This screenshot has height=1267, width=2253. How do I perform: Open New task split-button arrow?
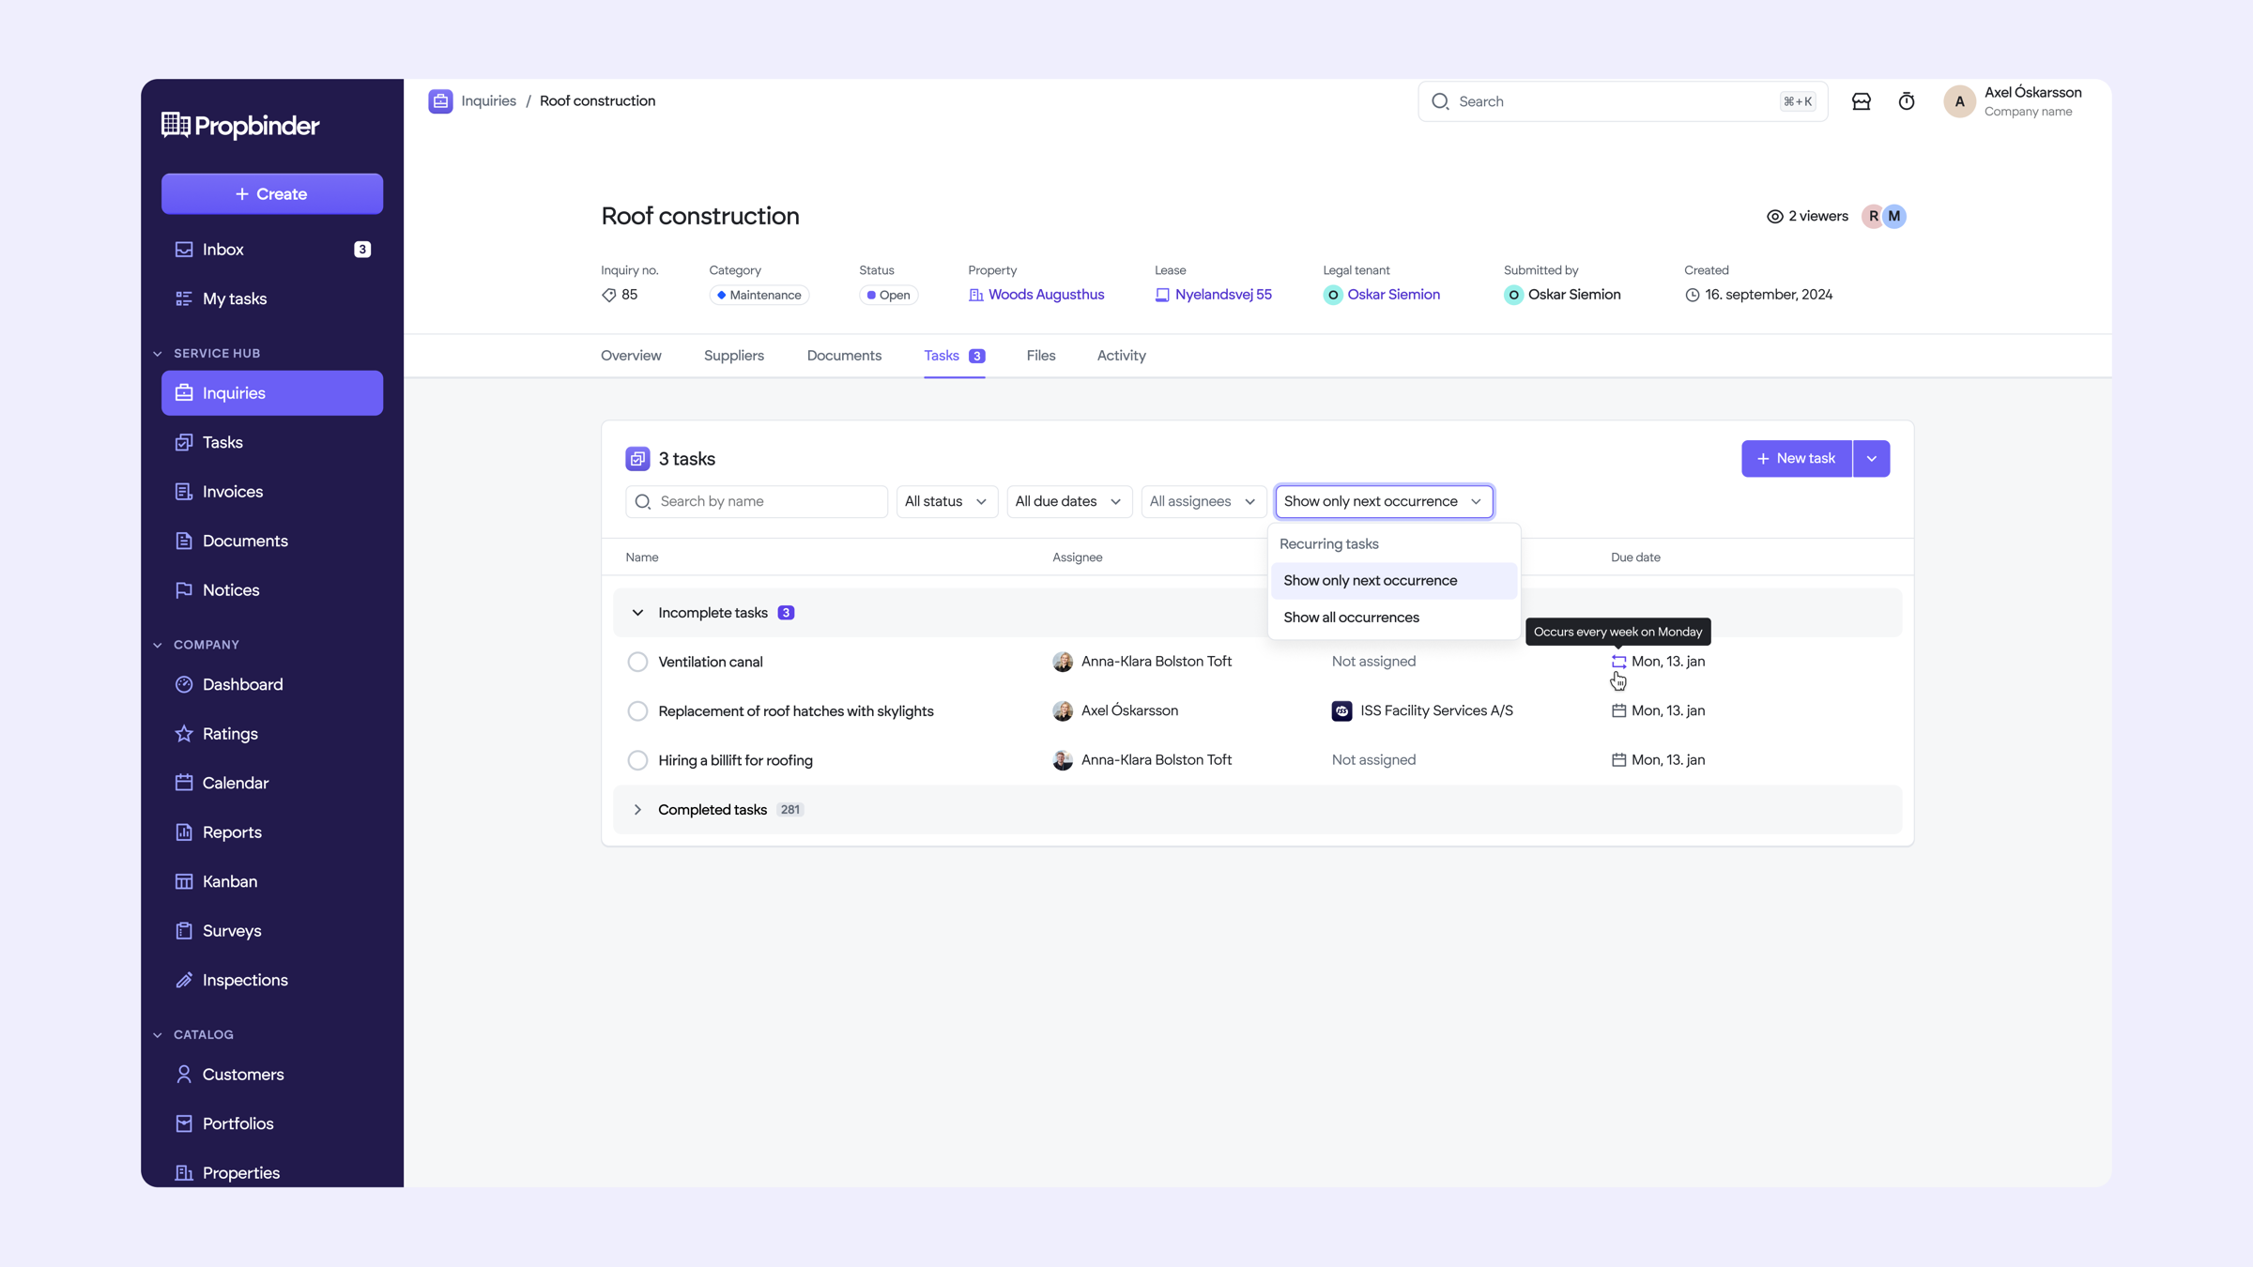click(x=1871, y=459)
